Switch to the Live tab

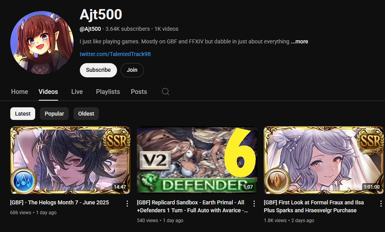(x=77, y=92)
